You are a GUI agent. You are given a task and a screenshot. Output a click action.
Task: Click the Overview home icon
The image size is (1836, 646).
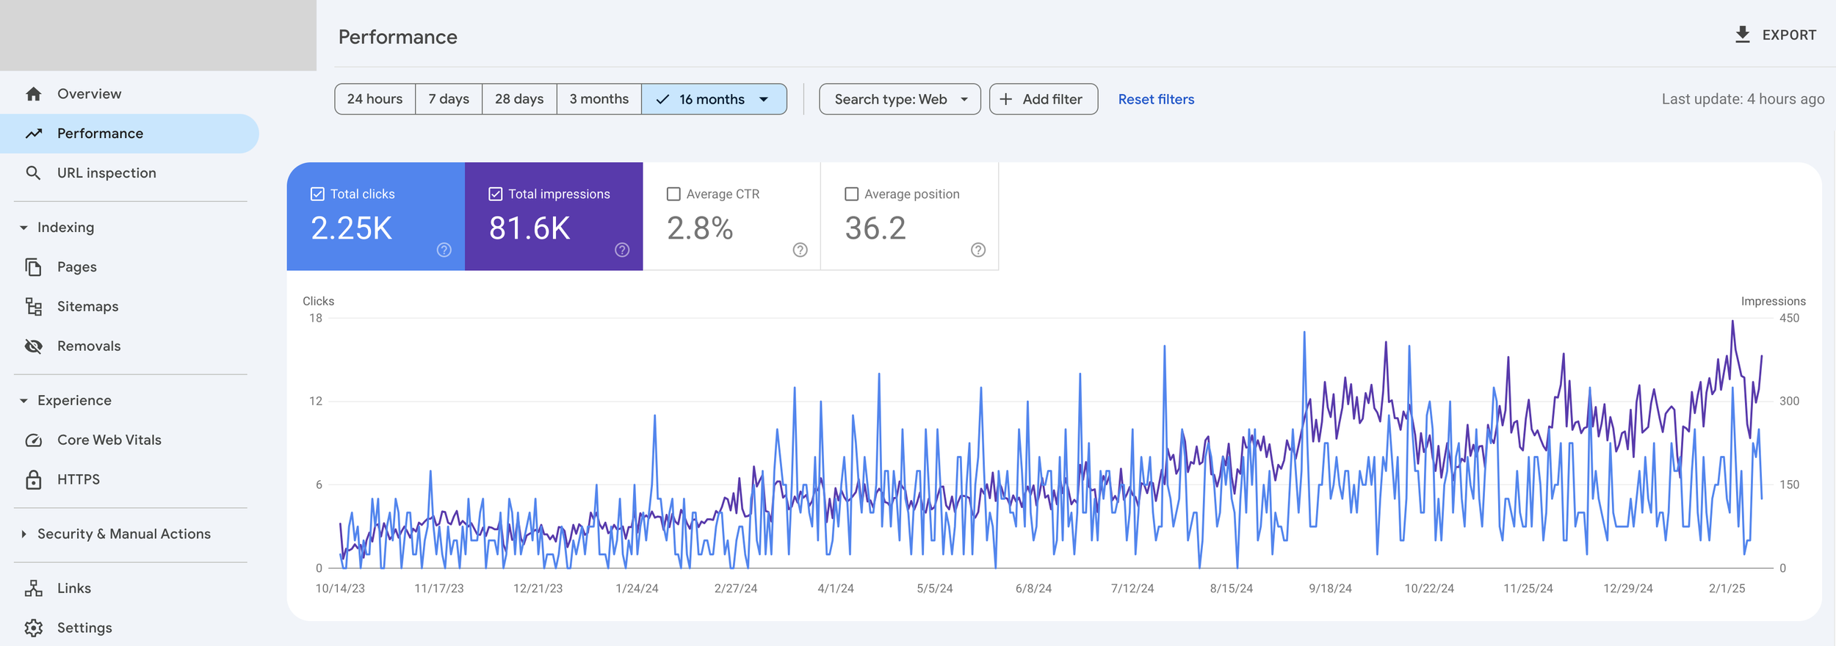coord(33,94)
